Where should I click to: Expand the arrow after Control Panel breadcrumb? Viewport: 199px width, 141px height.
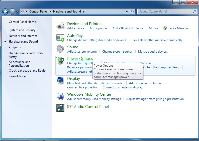pos(50,12)
